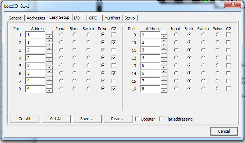Click the address field of port 14
This screenshot has height=143, width=245.
pyautogui.click(x=150, y=74)
